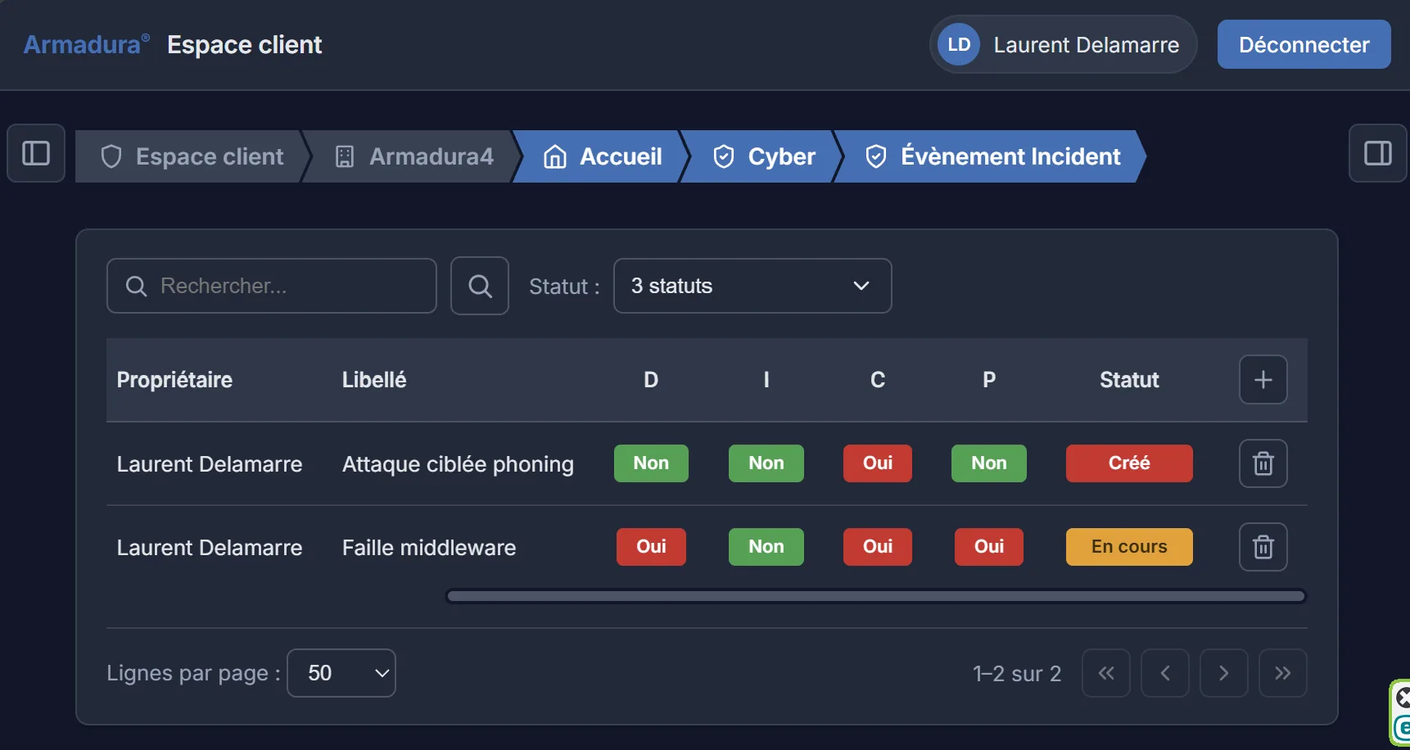This screenshot has height=750, width=1410.
Task: Click Non I badge in Faille middleware row
Action: click(766, 547)
